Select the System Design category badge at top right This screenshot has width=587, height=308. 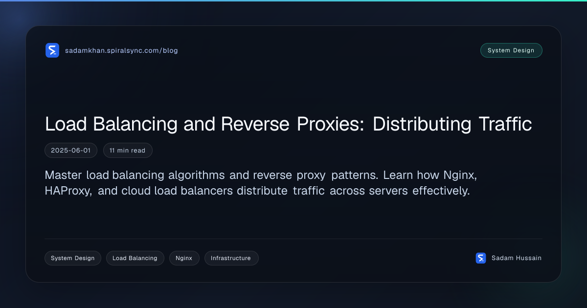click(x=511, y=50)
